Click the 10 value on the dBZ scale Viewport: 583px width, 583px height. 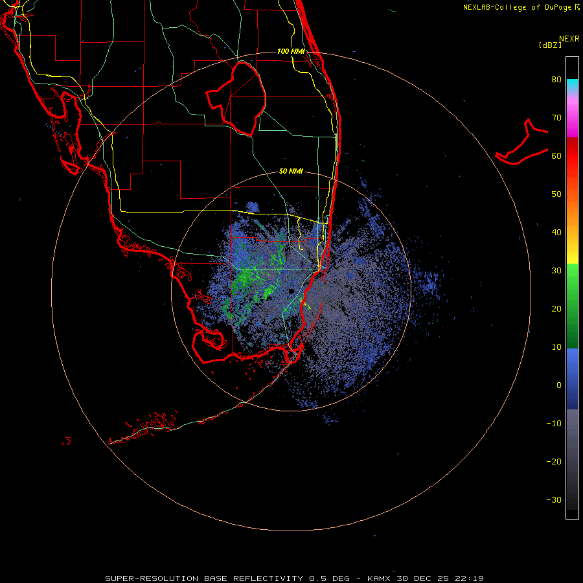pos(556,347)
